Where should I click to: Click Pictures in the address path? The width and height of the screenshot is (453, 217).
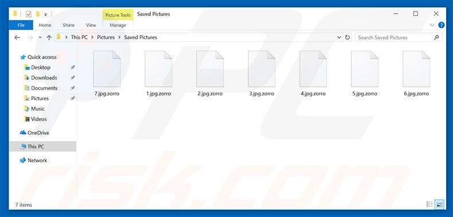[x=106, y=38]
